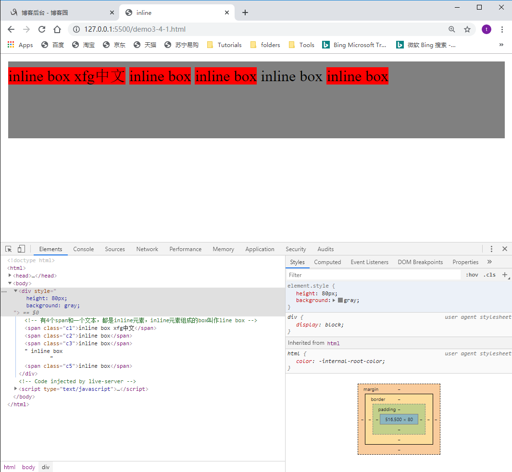Open the html link in Inherited from
This screenshot has width=512, height=472.
(x=333, y=343)
